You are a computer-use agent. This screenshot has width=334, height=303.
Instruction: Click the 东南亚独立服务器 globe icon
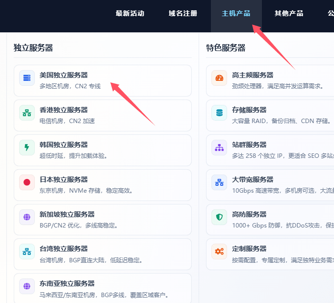pos(27,286)
